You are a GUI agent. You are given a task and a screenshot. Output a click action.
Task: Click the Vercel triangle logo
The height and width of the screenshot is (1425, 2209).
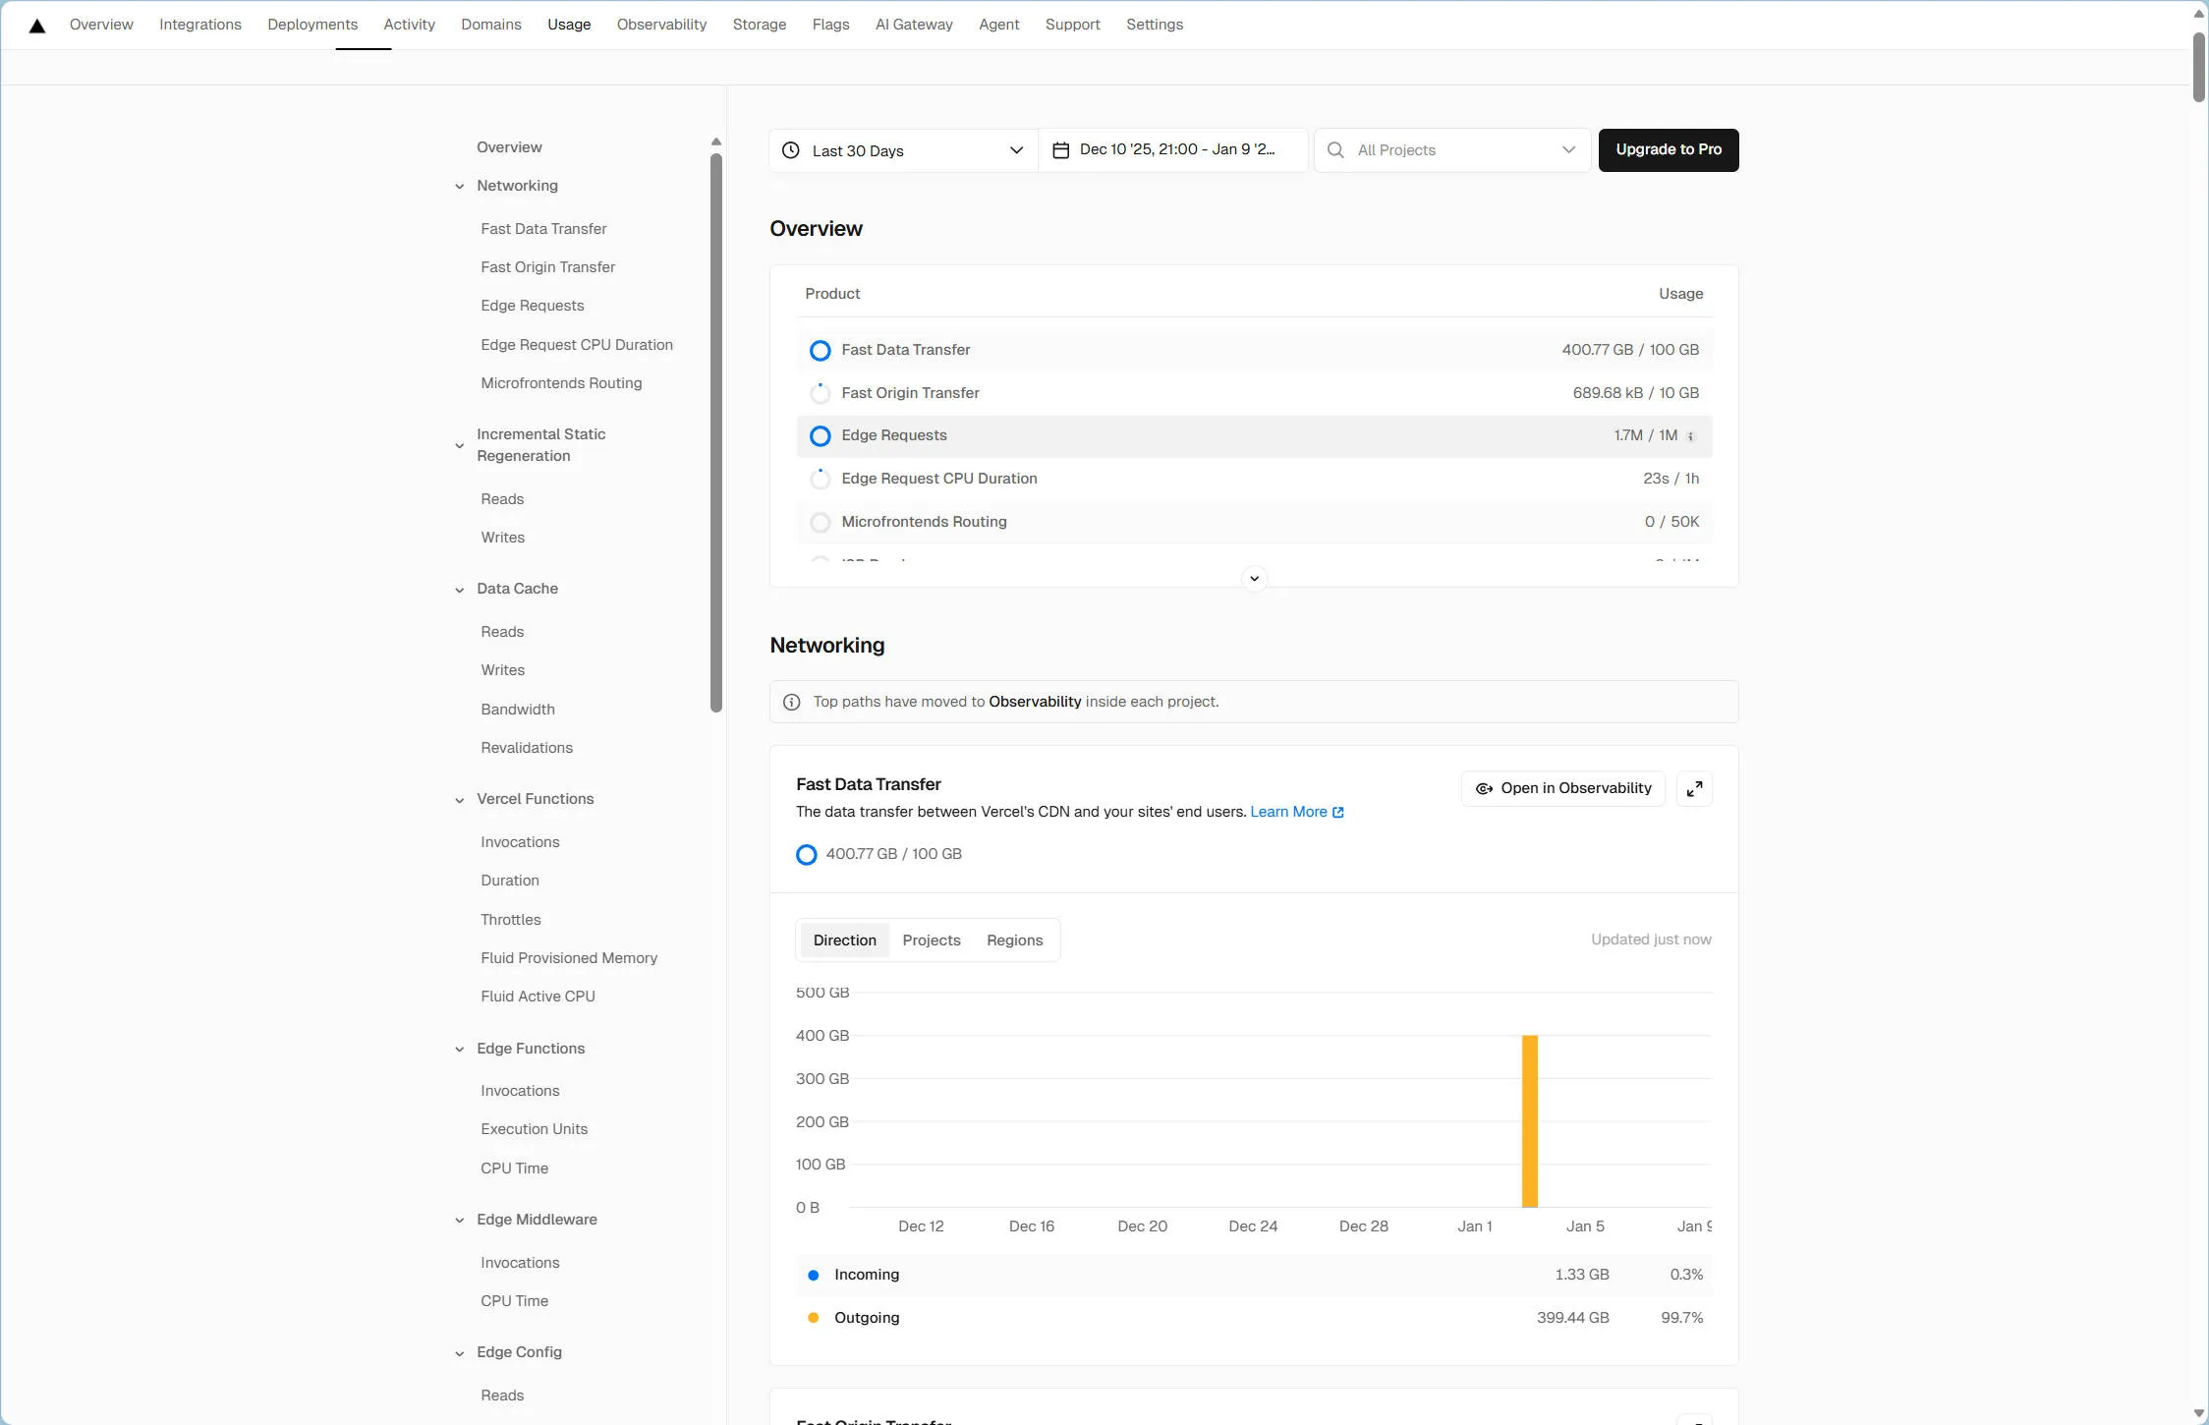click(x=37, y=26)
